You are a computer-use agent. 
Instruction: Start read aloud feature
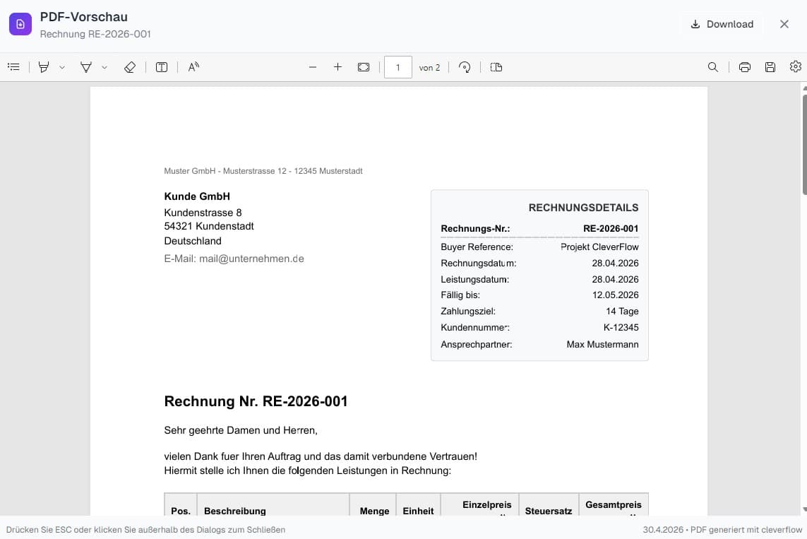click(193, 67)
